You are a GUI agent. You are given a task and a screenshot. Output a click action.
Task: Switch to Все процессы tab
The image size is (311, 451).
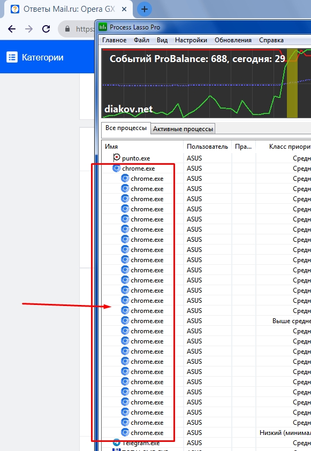pos(126,128)
